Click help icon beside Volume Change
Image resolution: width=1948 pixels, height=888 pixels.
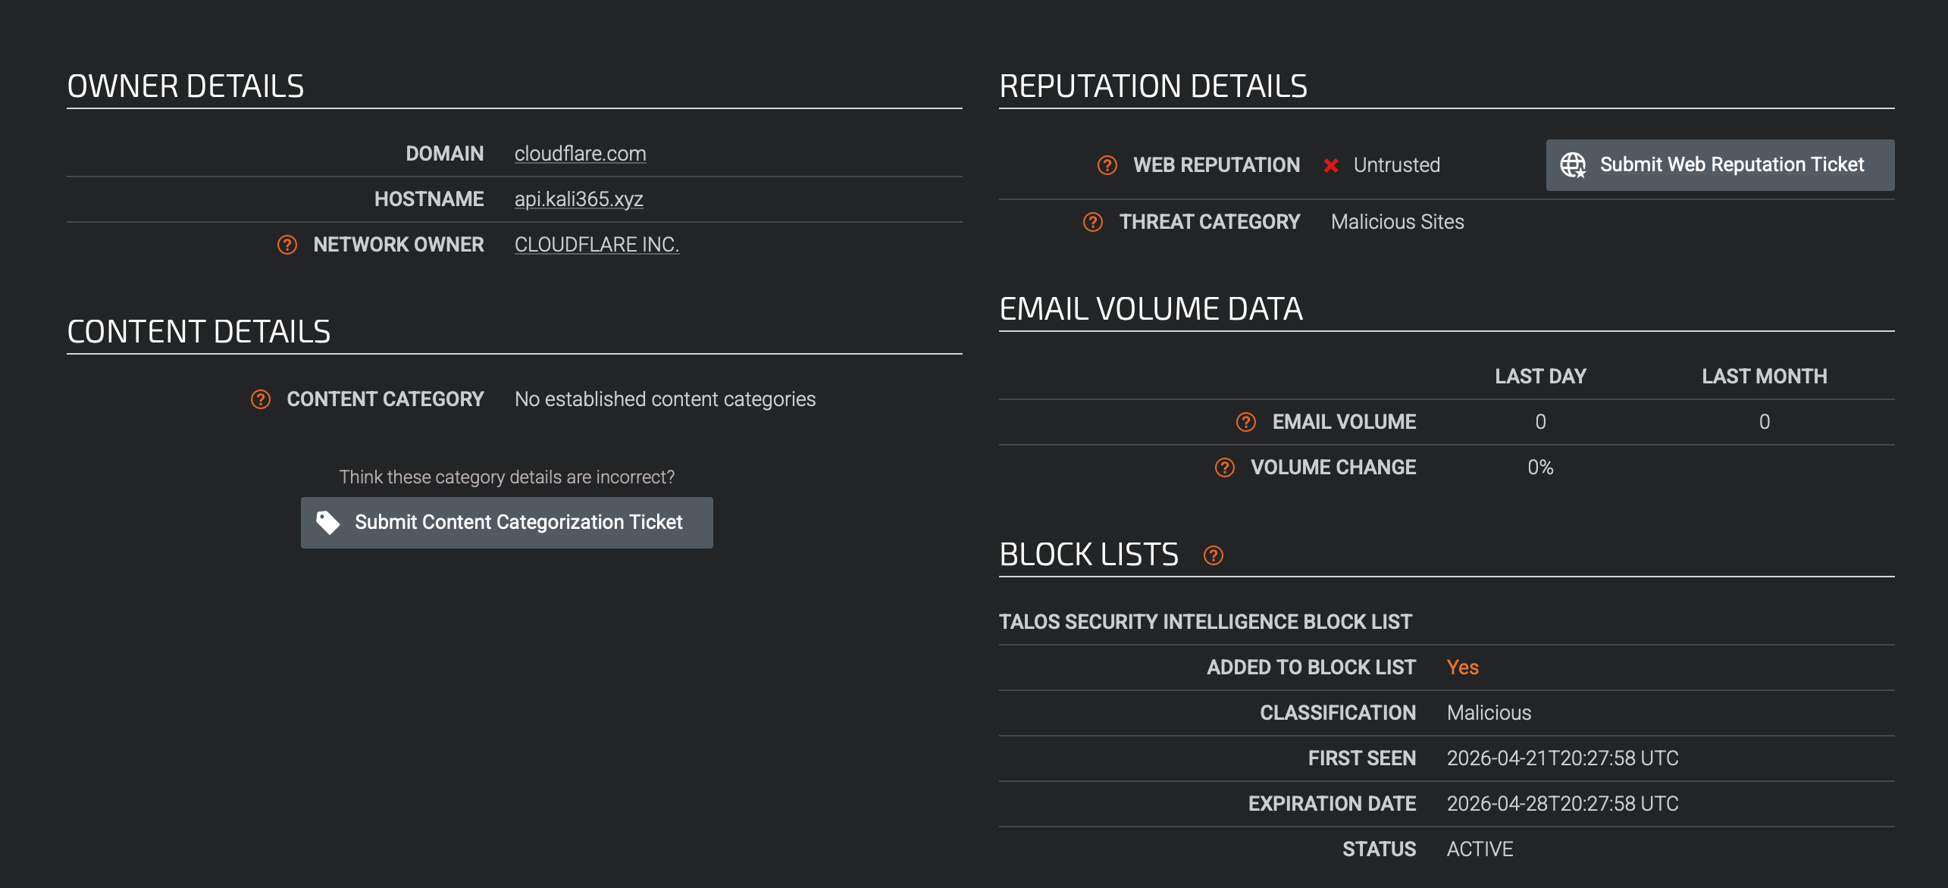click(x=1224, y=467)
